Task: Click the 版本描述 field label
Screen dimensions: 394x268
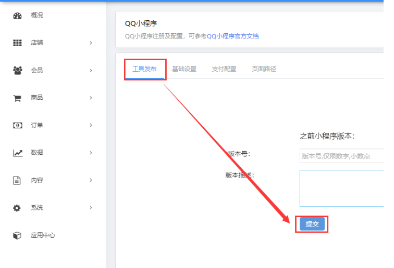Action: [240, 175]
